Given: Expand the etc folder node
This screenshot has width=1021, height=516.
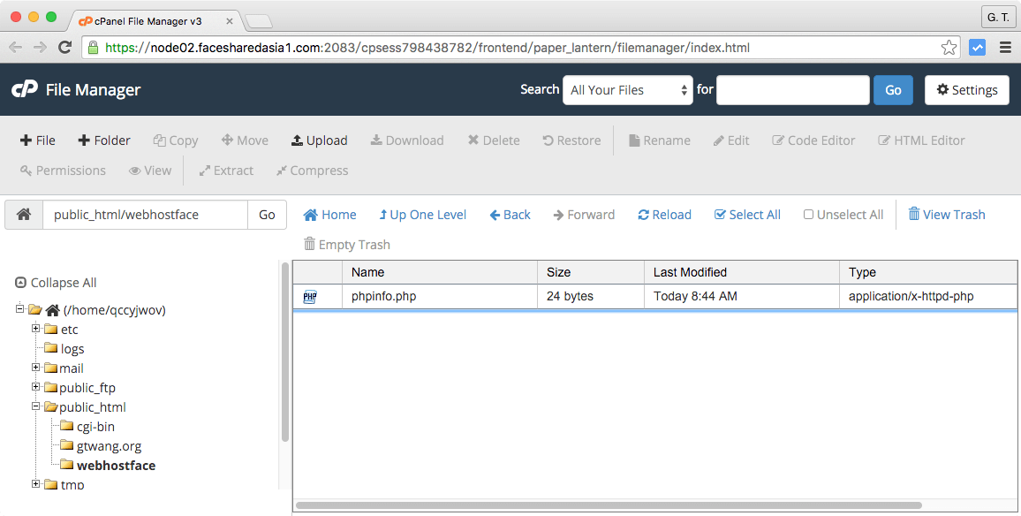Looking at the screenshot, I should pyautogui.click(x=36, y=329).
